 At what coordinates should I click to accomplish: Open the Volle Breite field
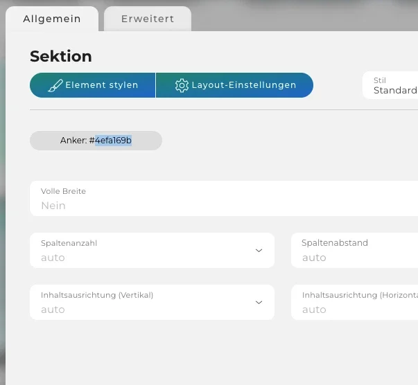pyautogui.click(x=224, y=198)
